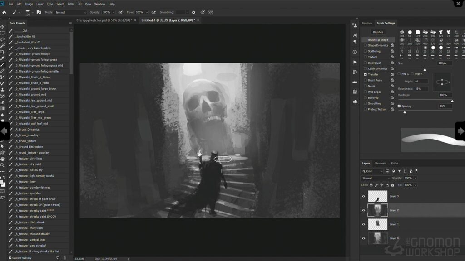Open the Actions panel play icon

[355, 62]
